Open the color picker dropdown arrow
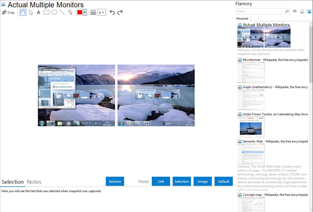This screenshot has width=313, height=212. pyautogui.click(x=85, y=12)
